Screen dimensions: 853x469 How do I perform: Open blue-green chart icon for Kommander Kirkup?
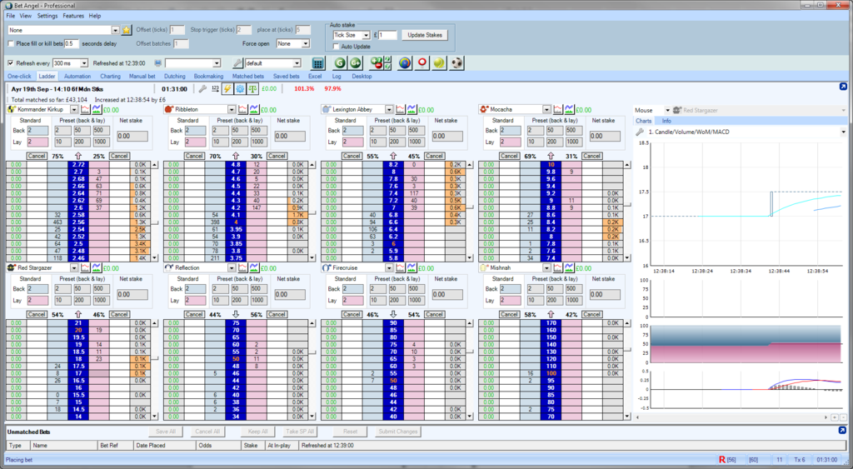(x=97, y=109)
